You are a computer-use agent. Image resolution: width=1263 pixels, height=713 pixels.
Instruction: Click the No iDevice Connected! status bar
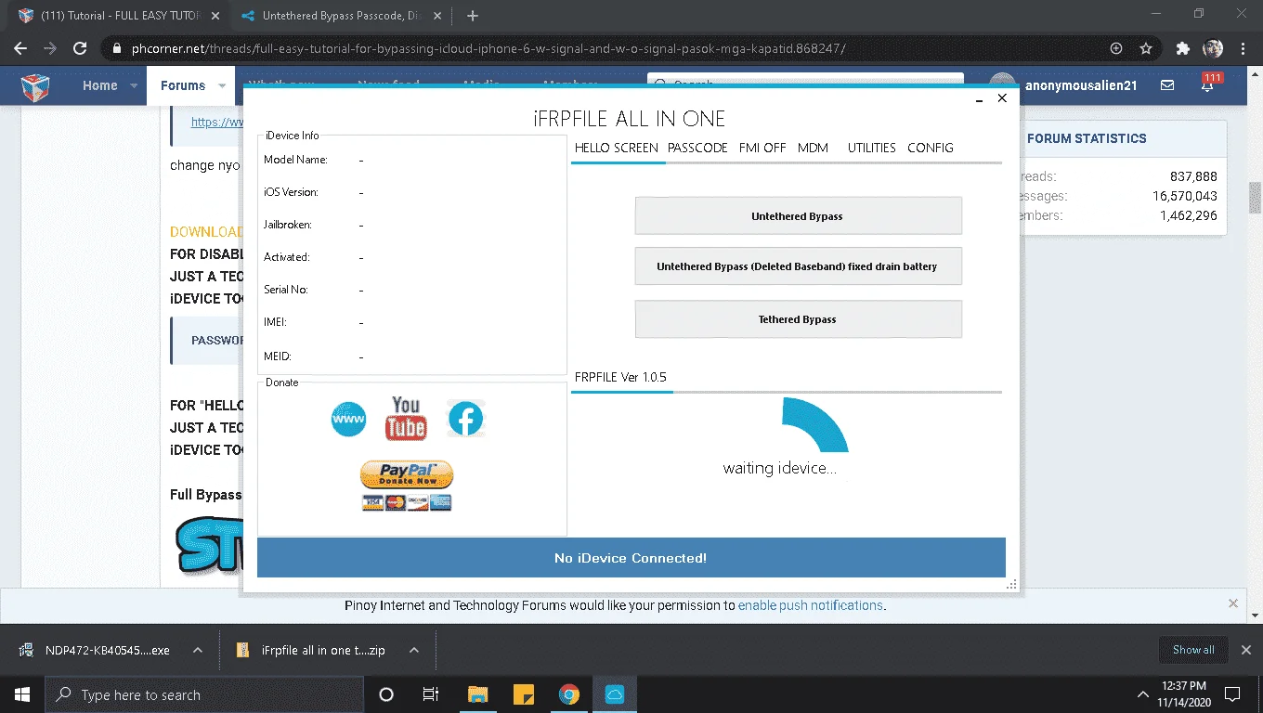(631, 558)
